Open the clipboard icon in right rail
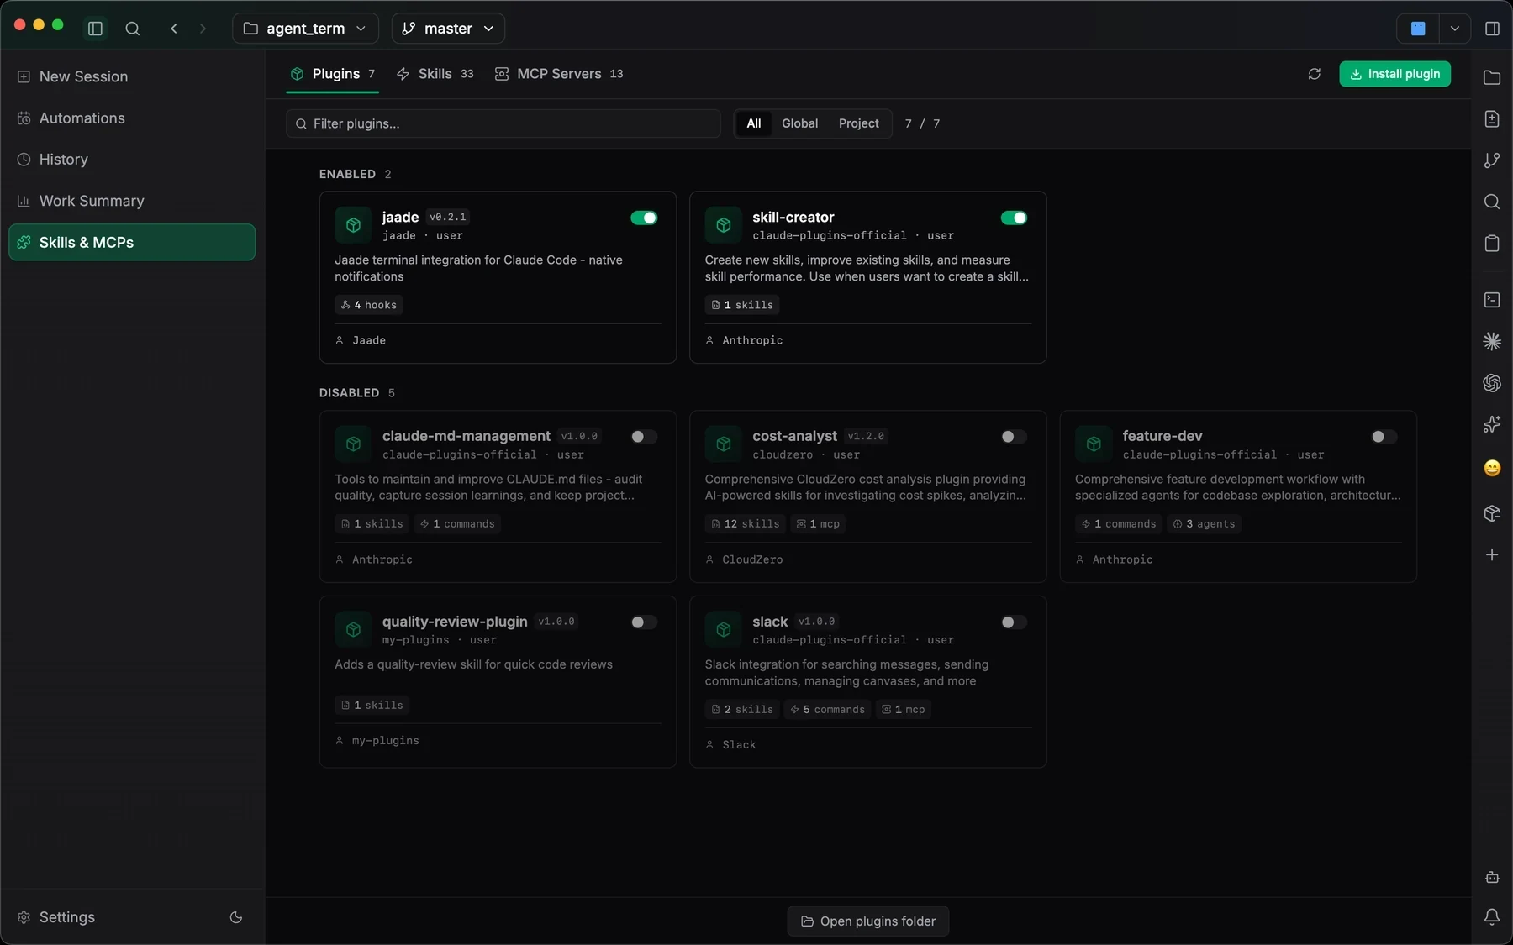The height and width of the screenshot is (945, 1513). [x=1492, y=244]
